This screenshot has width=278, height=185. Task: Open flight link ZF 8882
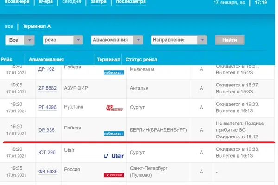click(47, 88)
